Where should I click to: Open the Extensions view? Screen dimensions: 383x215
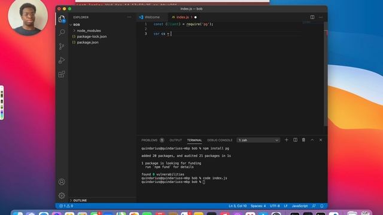click(x=62, y=74)
